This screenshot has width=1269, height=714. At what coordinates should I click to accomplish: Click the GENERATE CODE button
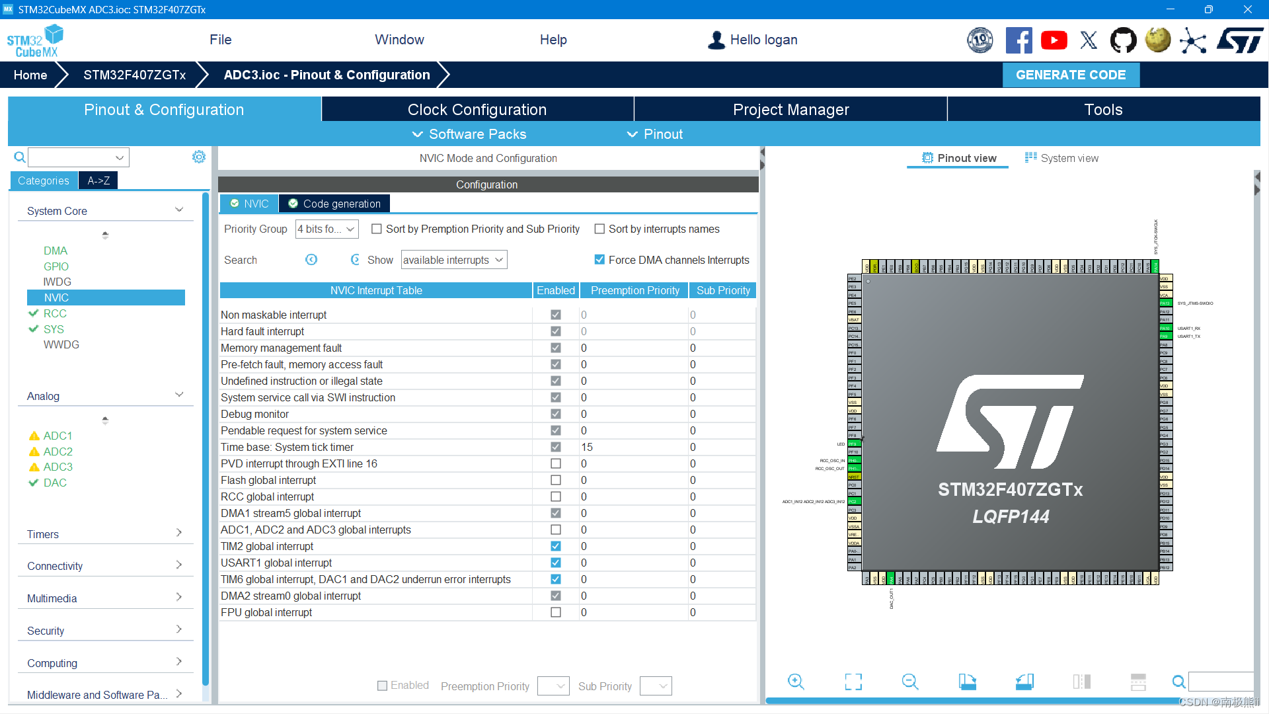click(x=1070, y=75)
